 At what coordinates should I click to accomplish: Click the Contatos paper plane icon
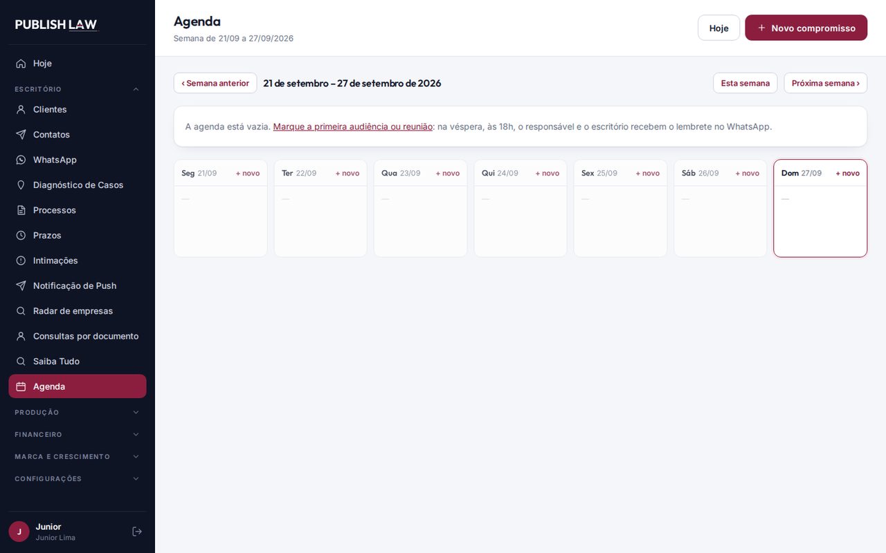[x=21, y=135]
